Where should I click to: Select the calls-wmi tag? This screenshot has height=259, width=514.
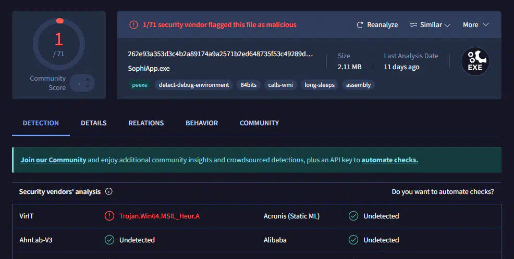tap(280, 85)
